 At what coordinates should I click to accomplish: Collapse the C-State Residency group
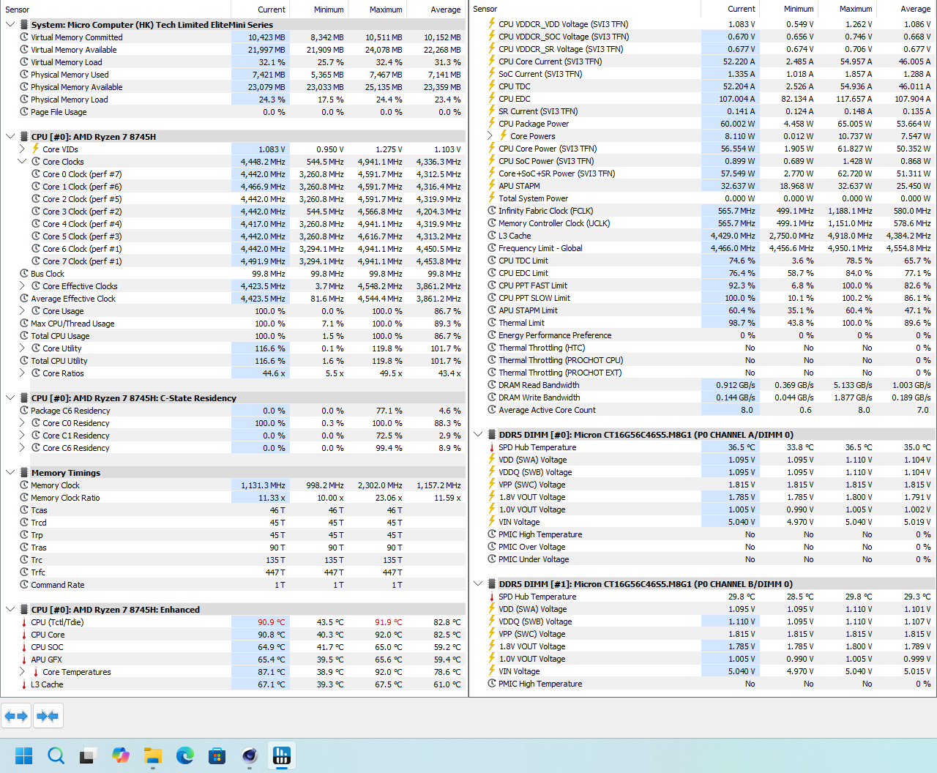10,398
